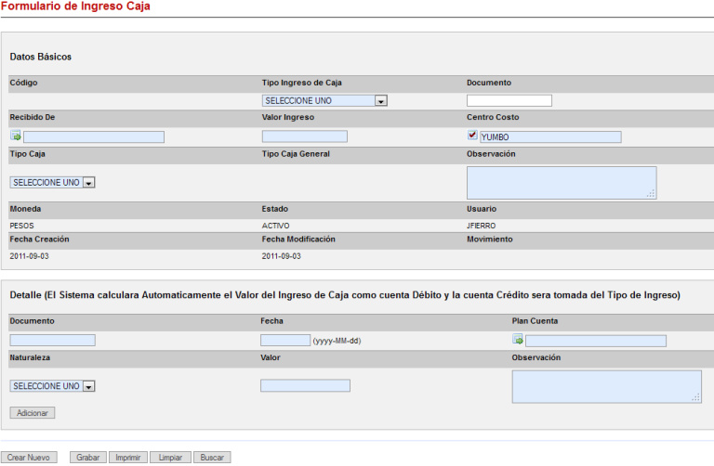Click the Crear Nuevo button
This screenshot has width=714, height=466.
tap(29, 458)
